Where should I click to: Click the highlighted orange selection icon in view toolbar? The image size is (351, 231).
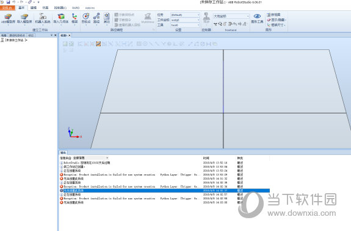pos(98,44)
